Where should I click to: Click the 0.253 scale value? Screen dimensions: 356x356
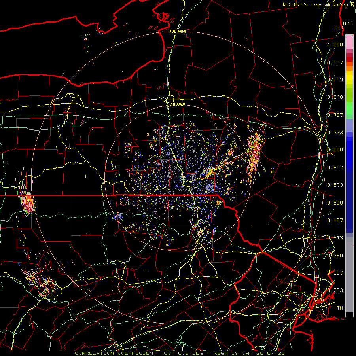coord(335,290)
